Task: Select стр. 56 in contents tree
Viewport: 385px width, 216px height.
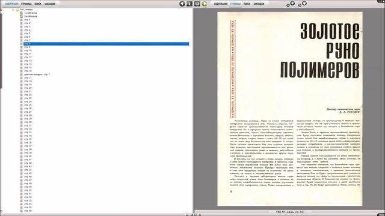Action: pyautogui.click(x=28, y=211)
